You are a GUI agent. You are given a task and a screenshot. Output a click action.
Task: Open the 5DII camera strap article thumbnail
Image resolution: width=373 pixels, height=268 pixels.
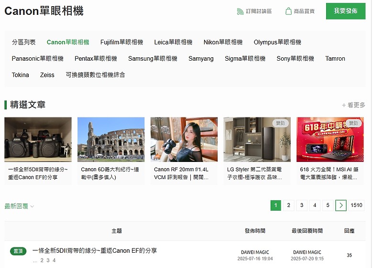(38, 139)
